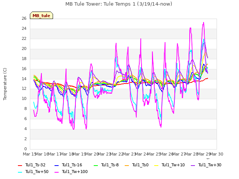Click the yellow Tul1_Tw+10 legend swatch
The height and width of the screenshot is (179, 239).
pos(156,165)
